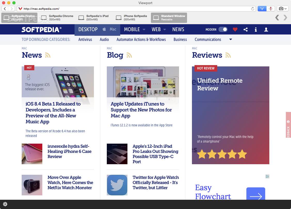Click the iTunes 12.1.2 availability subtitle
The width and height of the screenshot is (291, 209).
[141, 125]
